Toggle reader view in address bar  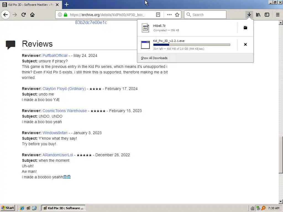click(x=158, y=15)
